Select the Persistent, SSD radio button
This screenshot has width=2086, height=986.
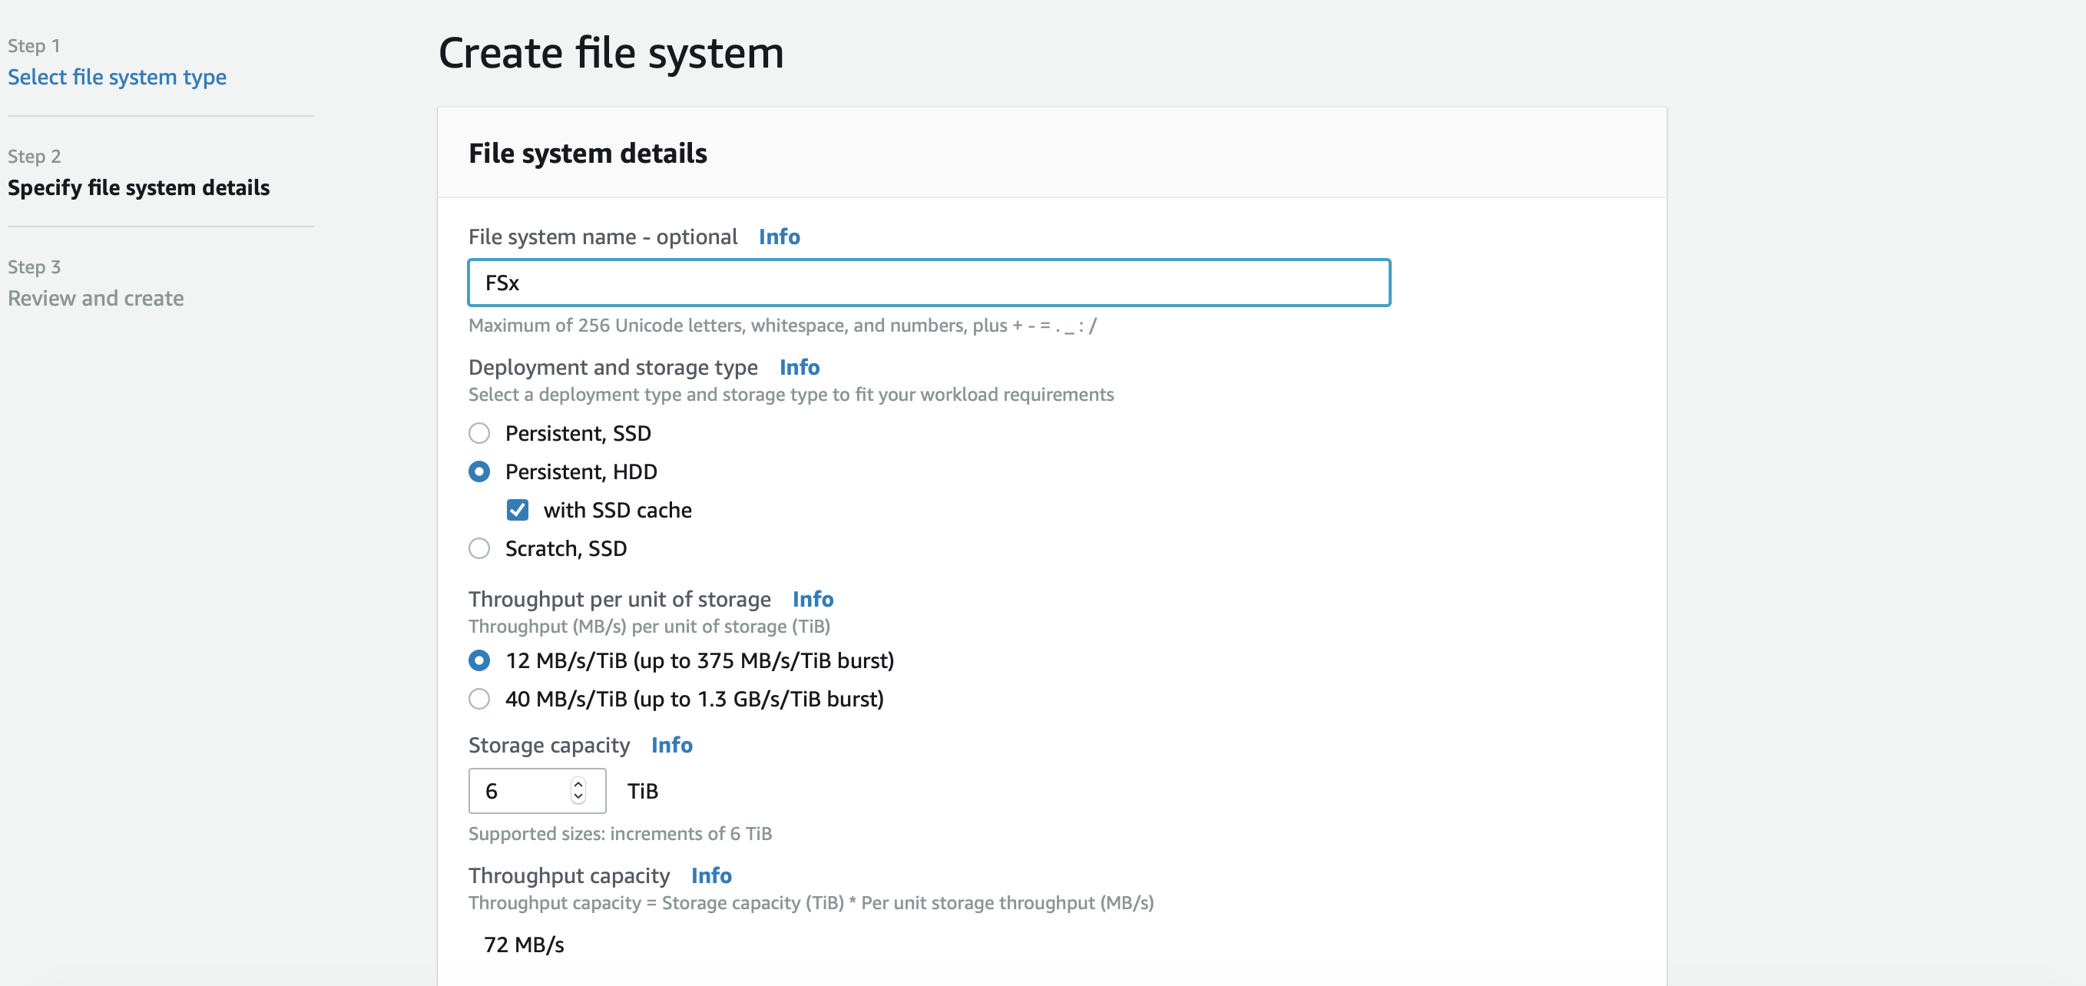(x=479, y=433)
